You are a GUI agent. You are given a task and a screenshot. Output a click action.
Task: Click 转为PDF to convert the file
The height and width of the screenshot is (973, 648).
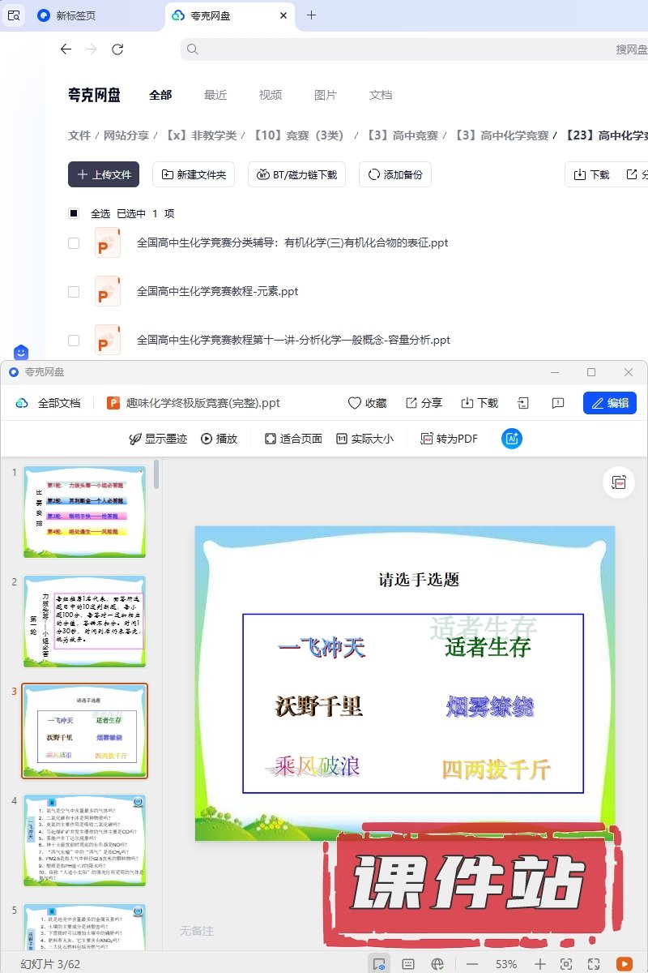coord(449,439)
